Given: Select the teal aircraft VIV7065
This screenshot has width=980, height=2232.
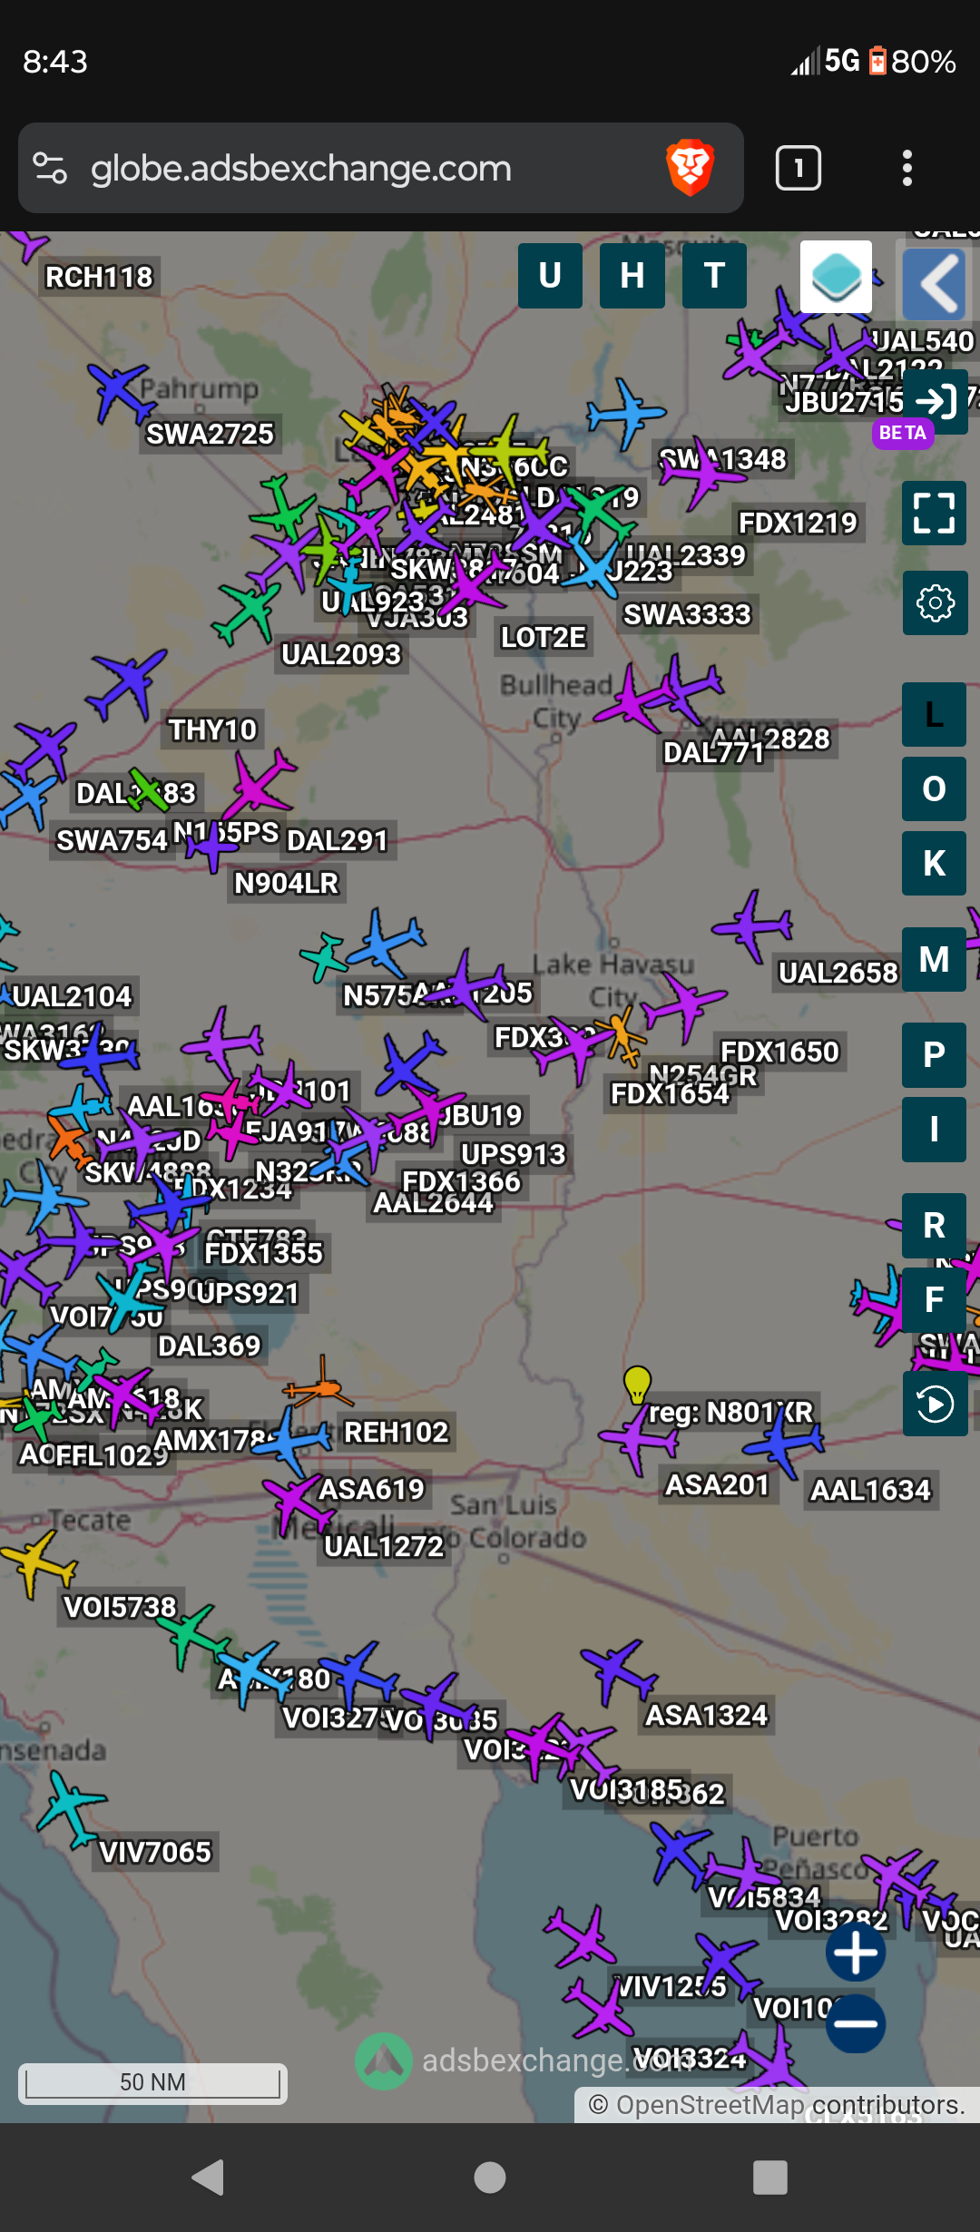Looking at the screenshot, I should [x=71, y=1807].
